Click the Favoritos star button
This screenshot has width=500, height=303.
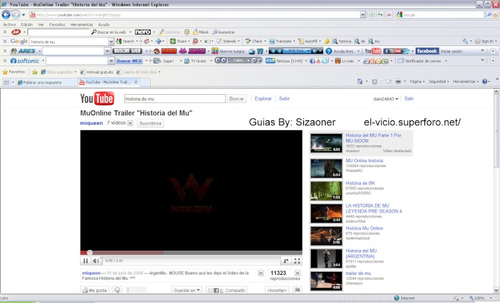coord(14,72)
